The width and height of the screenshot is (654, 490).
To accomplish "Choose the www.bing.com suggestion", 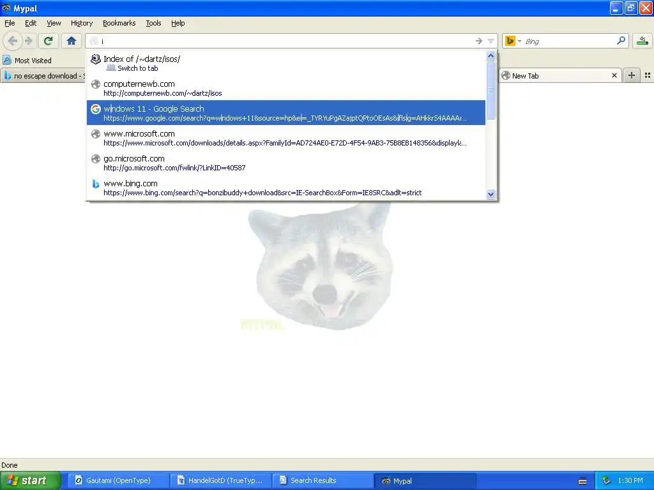I will (x=286, y=188).
